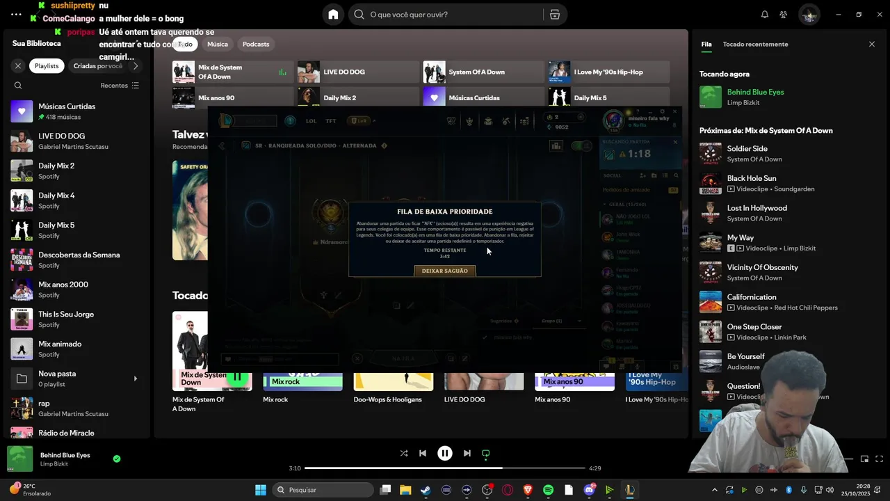The image size is (890, 501).
Task: Open the Grupo (1) dropdown in League lobby
Action: pyautogui.click(x=560, y=321)
